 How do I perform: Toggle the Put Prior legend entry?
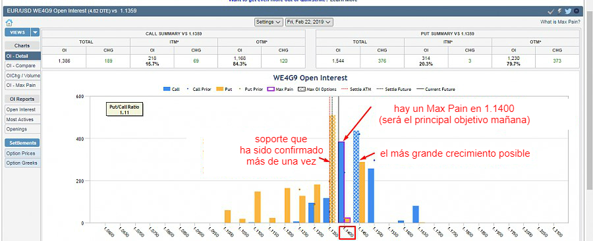(251, 90)
